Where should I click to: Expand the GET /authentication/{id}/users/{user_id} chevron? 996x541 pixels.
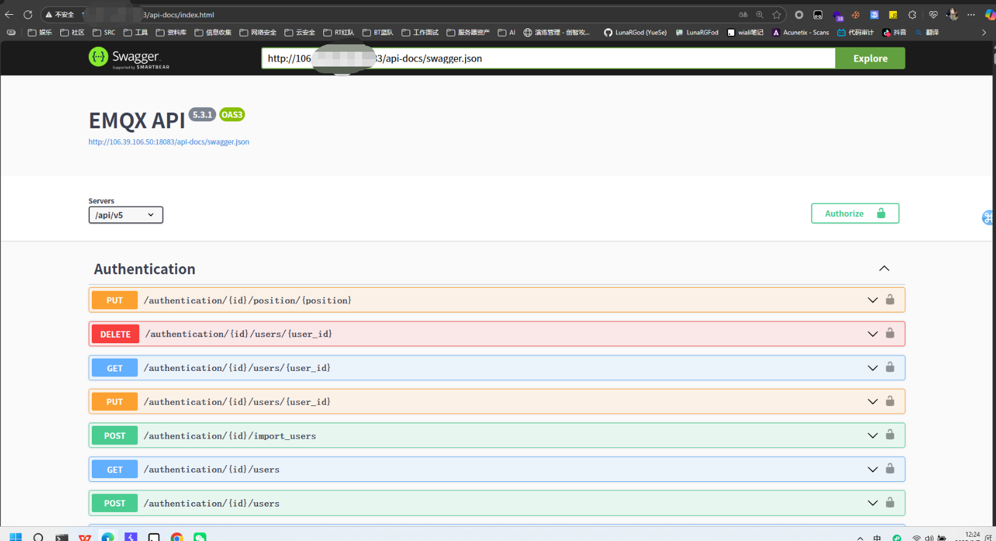[x=873, y=368]
